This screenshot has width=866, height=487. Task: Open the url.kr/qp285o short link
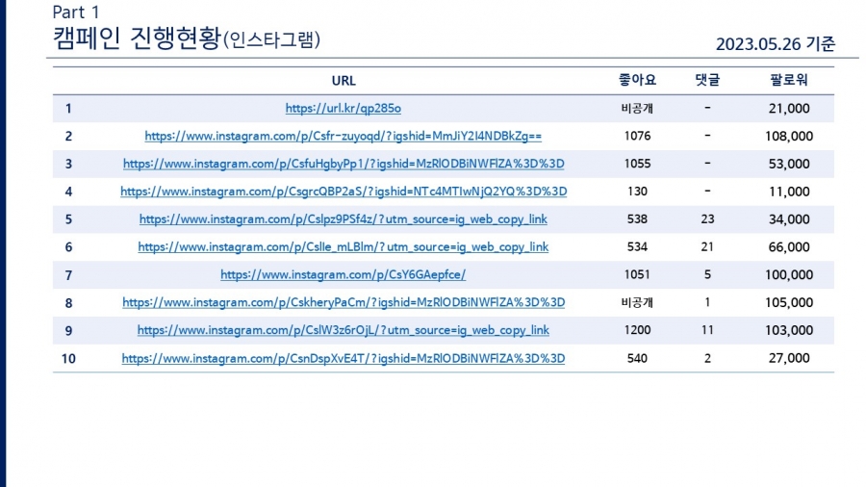pos(343,109)
